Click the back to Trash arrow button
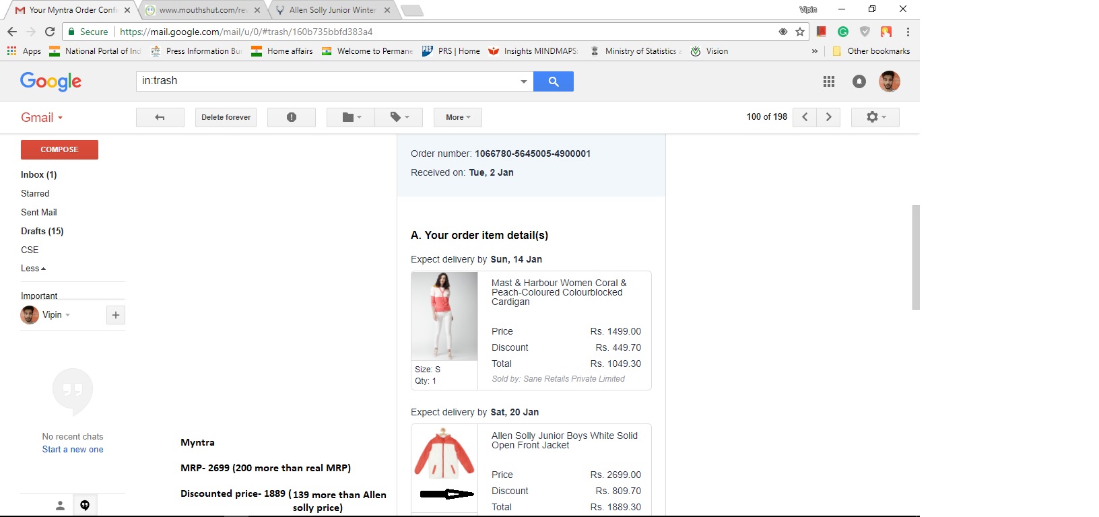The width and height of the screenshot is (1099, 517). click(x=160, y=117)
